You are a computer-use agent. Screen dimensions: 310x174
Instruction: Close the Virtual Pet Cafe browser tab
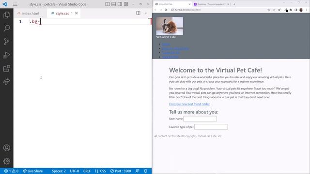pos(189,4)
